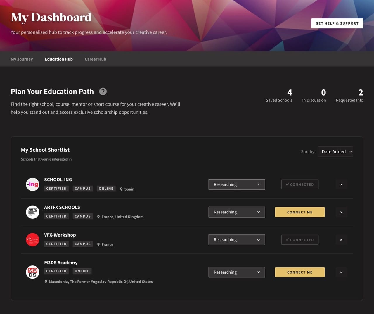Image resolution: width=374 pixels, height=314 pixels.
Task: Open the SCHOOL-ING logo
Action: click(x=32, y=184)
